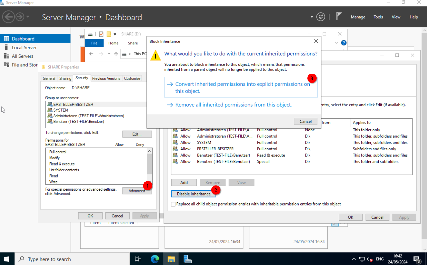
Task: Open File and Storage Services in sidebar
Action: tap(21, 65)
